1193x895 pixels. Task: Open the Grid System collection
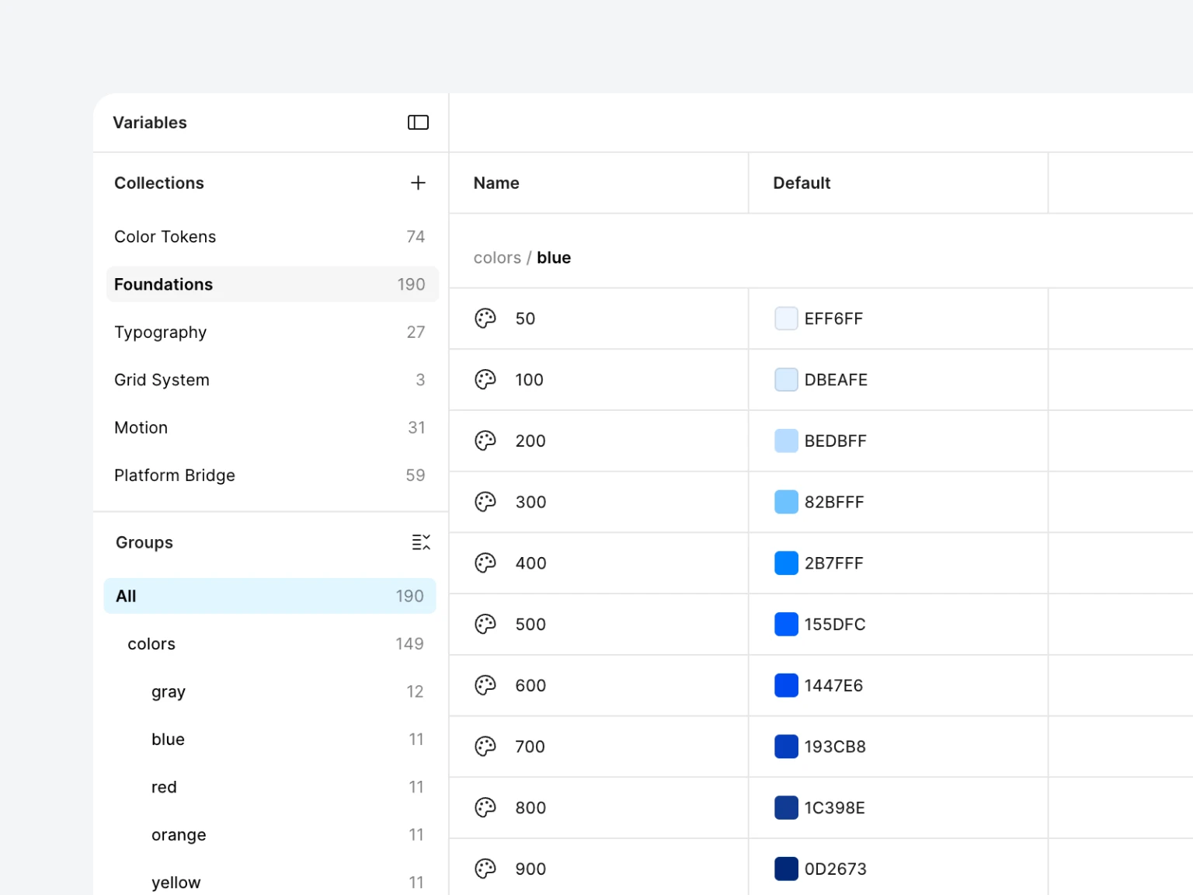tap(272, 380)
